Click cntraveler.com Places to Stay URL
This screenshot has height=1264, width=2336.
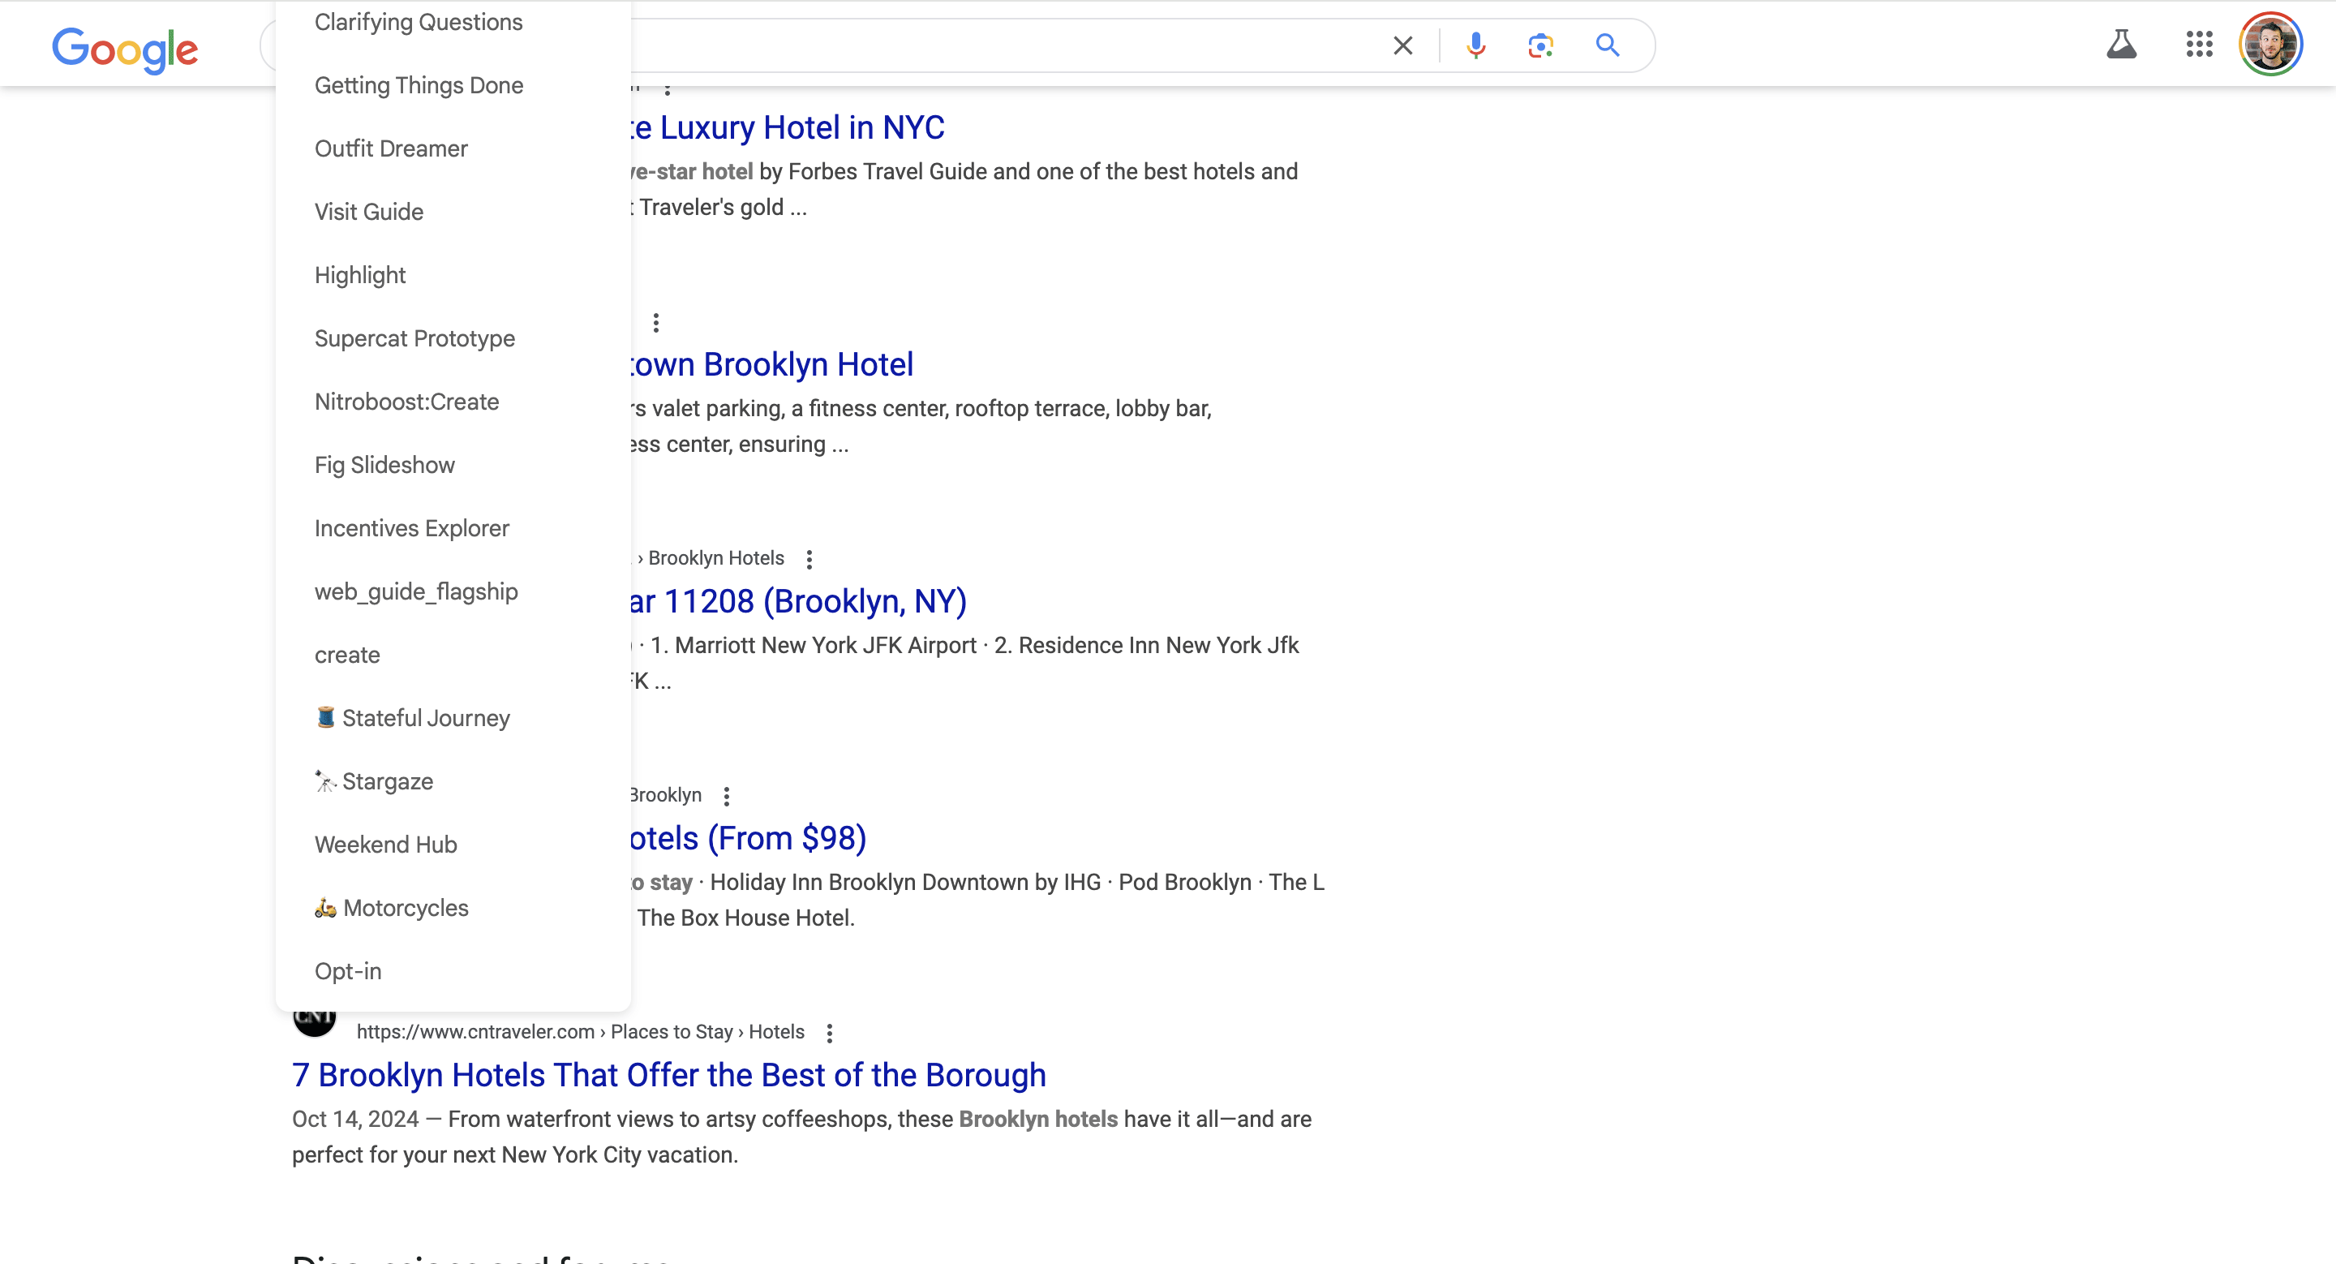pyautogui.click(x=581, y=1032)
